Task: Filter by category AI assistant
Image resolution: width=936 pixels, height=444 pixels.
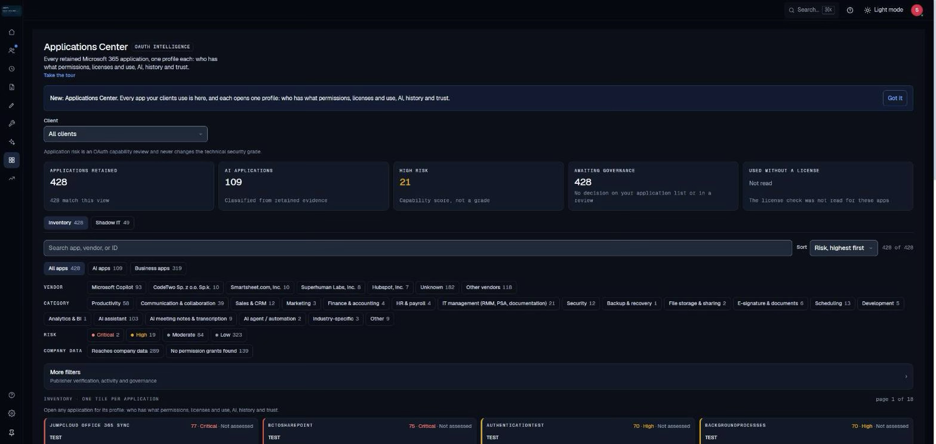Action: pyautogui.click(x=118, y=319)
